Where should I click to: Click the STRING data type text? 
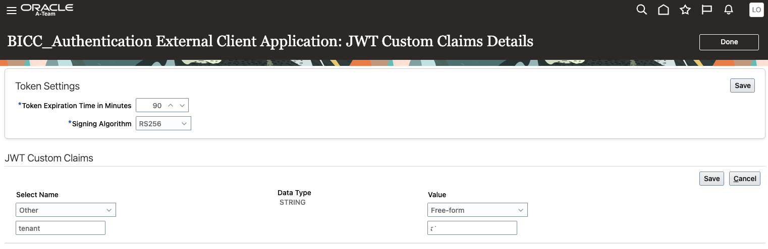click(293, 202)
